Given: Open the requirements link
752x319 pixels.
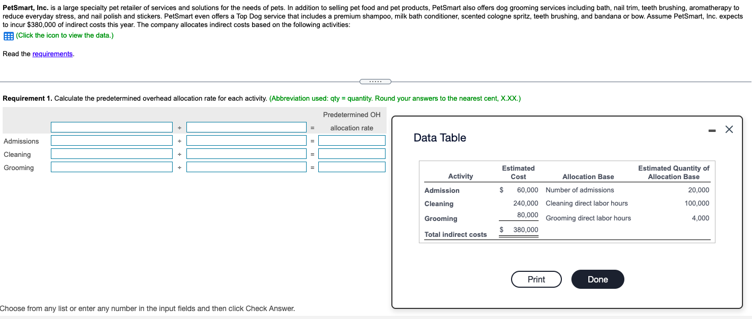Looking at the screenshot, I should [x=52, y=54].
